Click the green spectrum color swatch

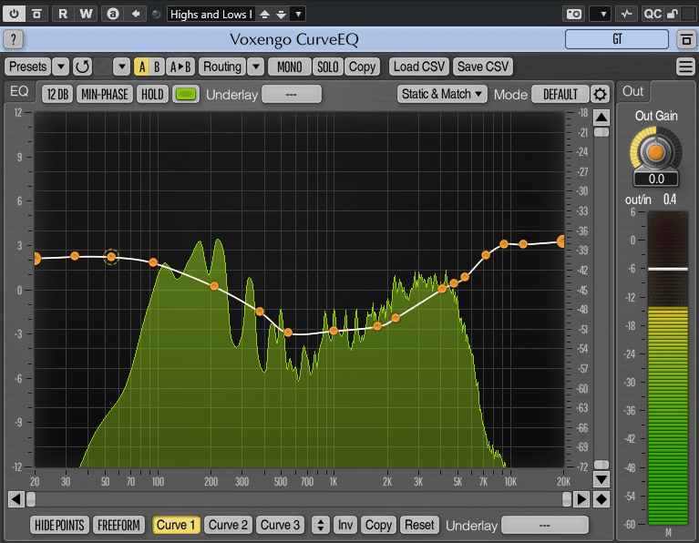(186, 95)
